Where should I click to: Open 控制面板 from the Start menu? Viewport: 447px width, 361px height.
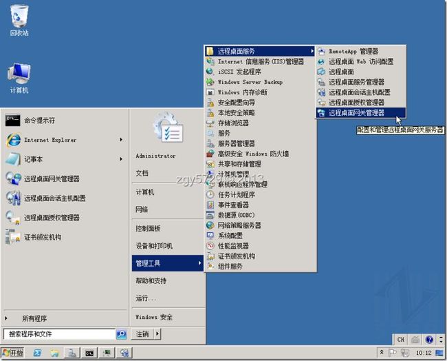pos(168,229)
